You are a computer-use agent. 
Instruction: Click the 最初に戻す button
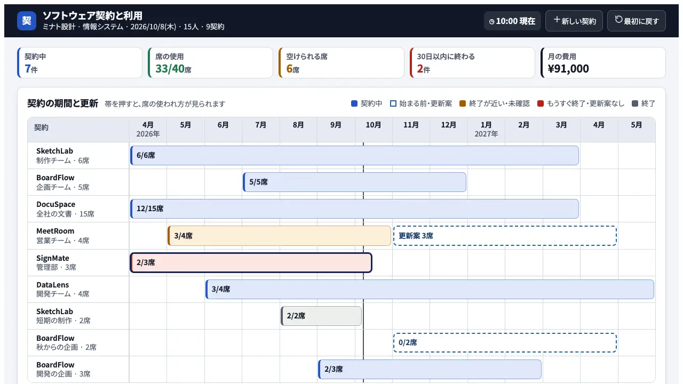coord(637,21)
